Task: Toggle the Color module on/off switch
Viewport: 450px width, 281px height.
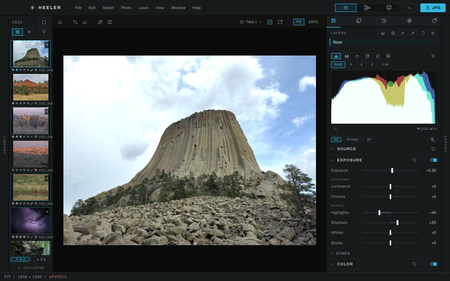Action: pyautogui.click(x=433, y=264)
